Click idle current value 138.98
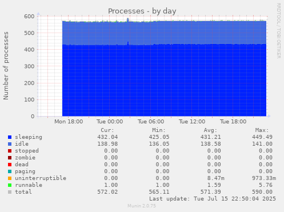Viewport: 284px width, 212px height. click(107, 144)
